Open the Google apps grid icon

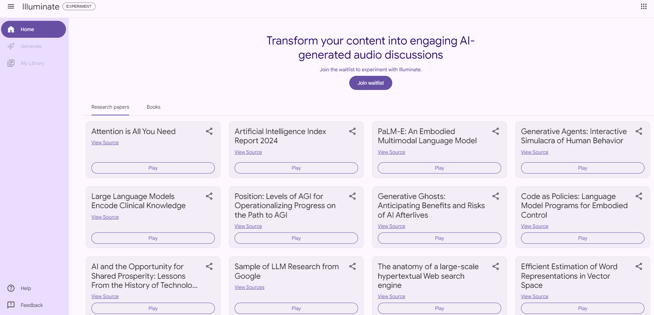tap(644, 6)
